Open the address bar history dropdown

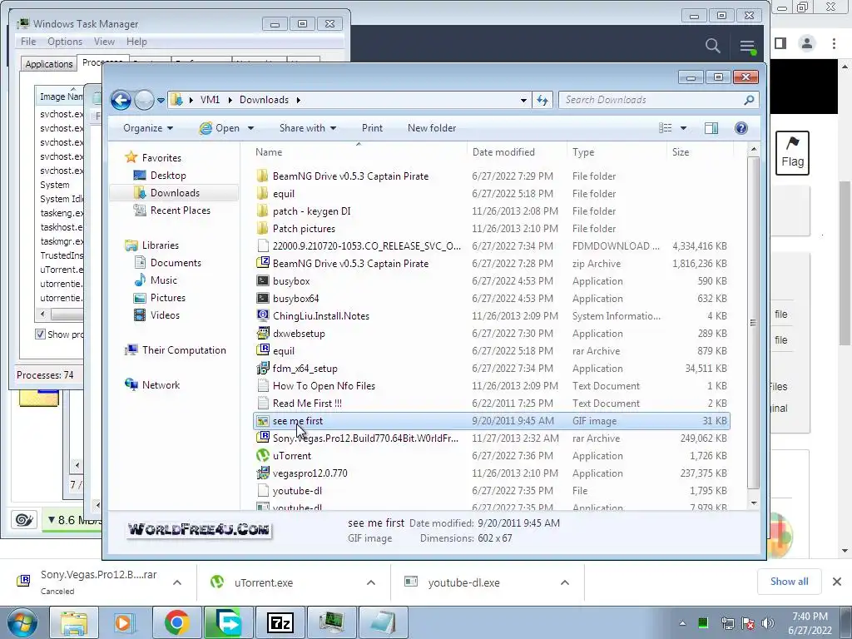pyautogui.click(x=523, y=100)
